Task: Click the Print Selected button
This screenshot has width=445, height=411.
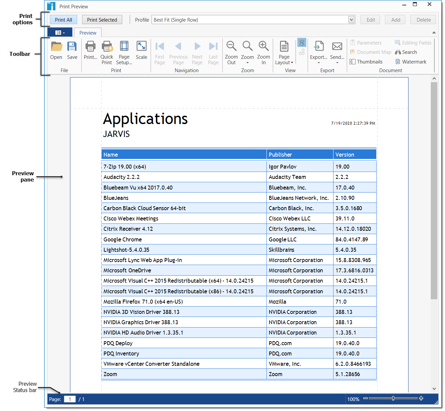Action: [102, 20]
